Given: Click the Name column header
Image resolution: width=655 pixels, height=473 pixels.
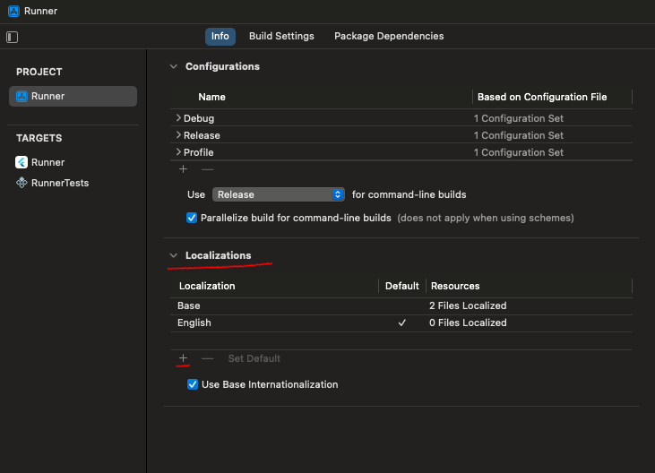Looking at the screenshot, I should pos(211,98).
